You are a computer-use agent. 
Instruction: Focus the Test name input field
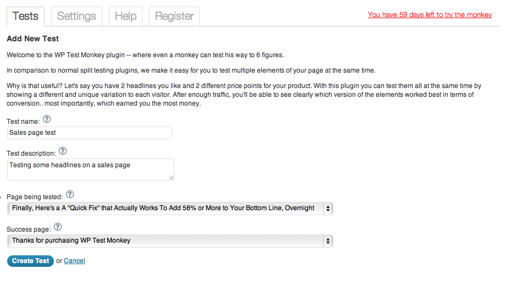click(90, 133)
